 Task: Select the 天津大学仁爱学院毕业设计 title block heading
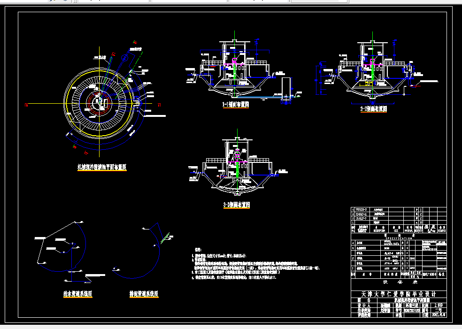pyautogui.click(x=399, y=294)
